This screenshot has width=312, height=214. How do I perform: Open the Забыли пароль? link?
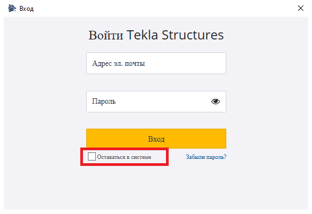coord(206,157)
